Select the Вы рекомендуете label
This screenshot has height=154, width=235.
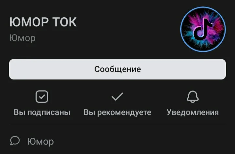point(117,112)
